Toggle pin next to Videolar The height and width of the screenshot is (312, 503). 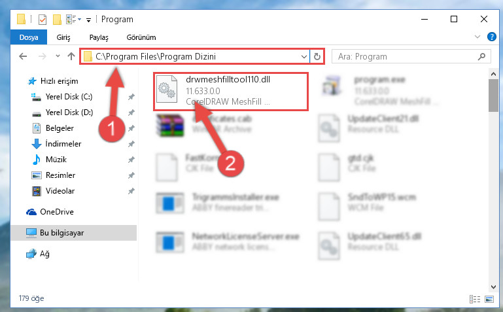(x=131, y=191)
